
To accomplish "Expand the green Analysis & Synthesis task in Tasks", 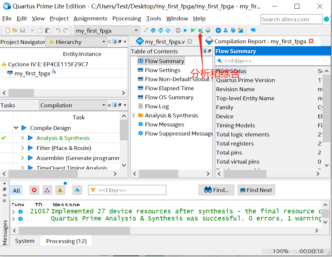I will coord(22,138).
